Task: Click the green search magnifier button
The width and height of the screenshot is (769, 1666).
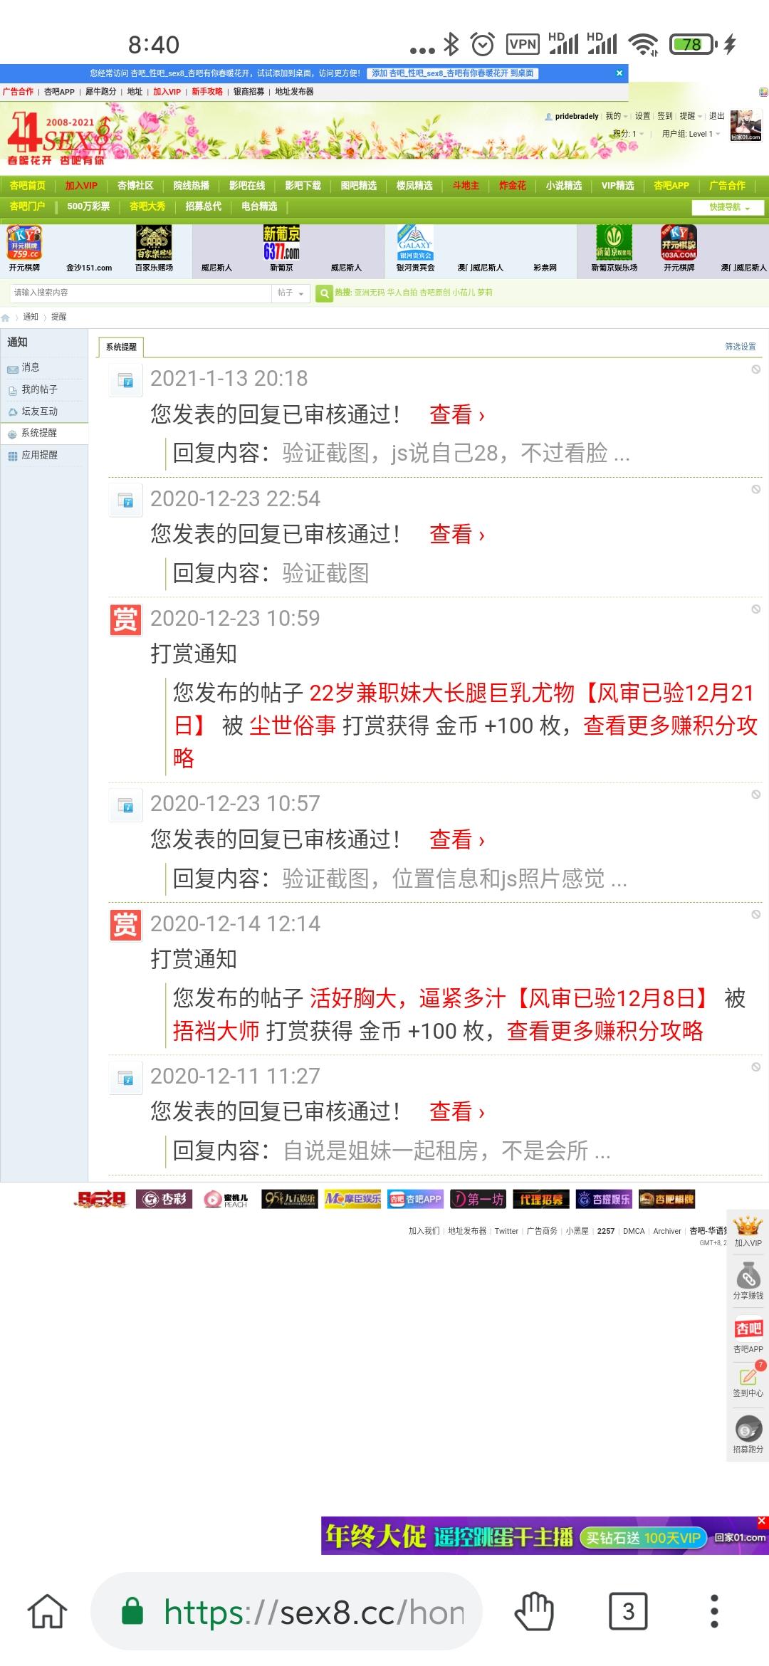Action: pyautogui.click(x=324, y=293)
